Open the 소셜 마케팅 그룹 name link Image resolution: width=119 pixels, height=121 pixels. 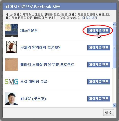coord(34,82)
